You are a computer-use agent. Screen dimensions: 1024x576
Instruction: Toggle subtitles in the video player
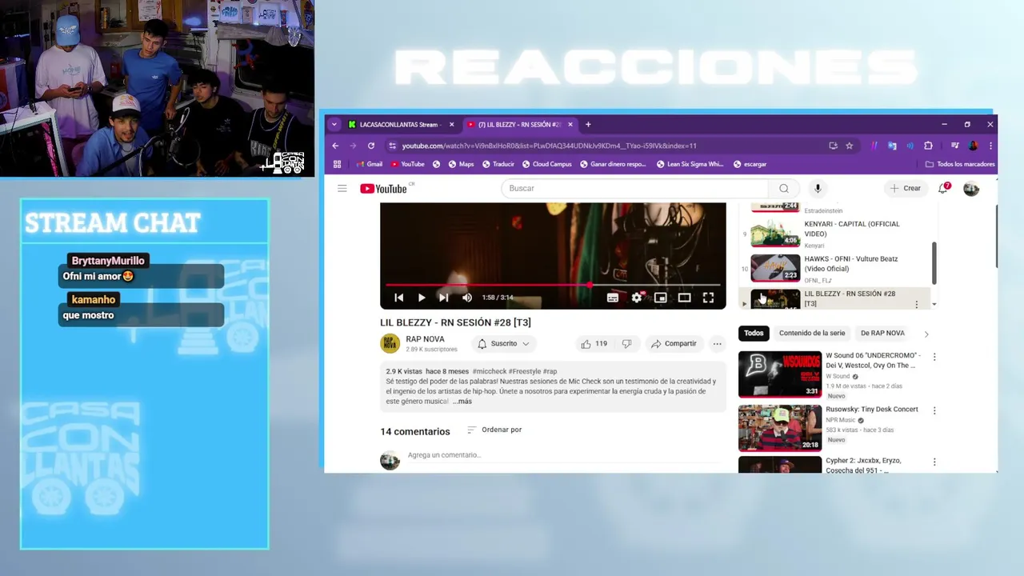pyautogui.click(x=613, y=298)
